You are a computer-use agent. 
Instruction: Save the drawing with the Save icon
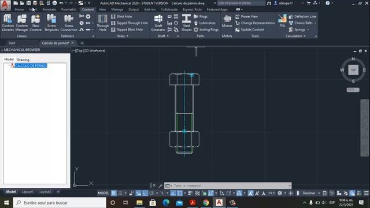[x=28, y=3]
